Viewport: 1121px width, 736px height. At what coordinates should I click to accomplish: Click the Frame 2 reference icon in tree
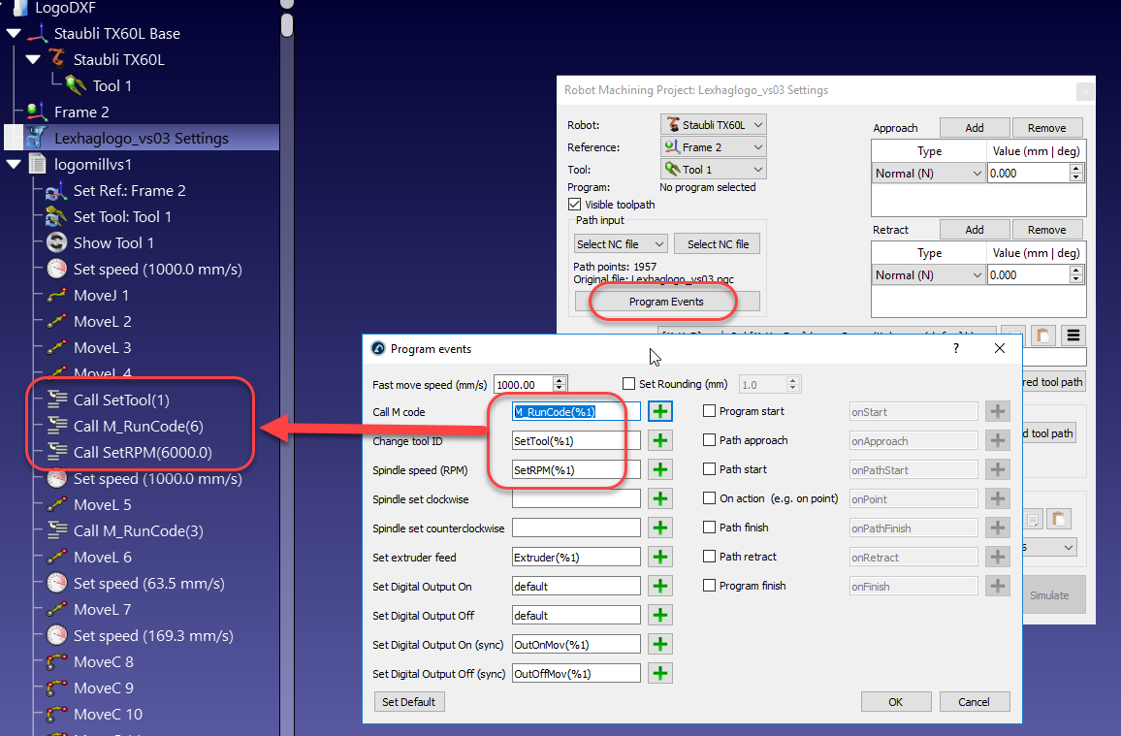pyautogui.click(x=38, y=112)
